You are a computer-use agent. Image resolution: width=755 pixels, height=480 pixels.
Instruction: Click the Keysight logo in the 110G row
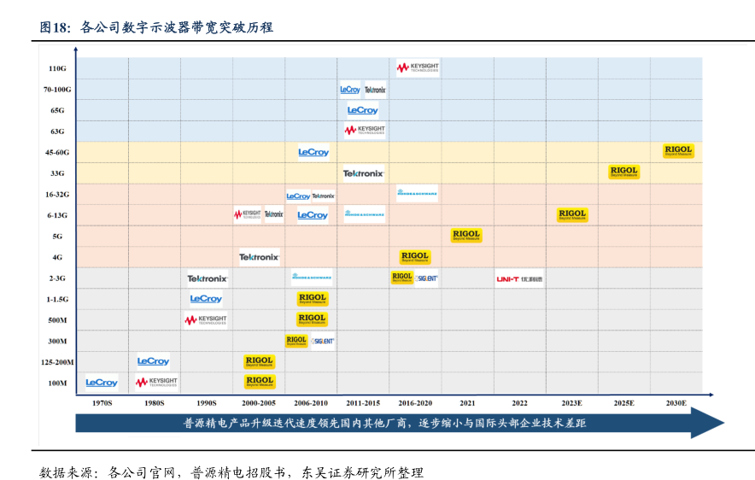tap(418, 67)
